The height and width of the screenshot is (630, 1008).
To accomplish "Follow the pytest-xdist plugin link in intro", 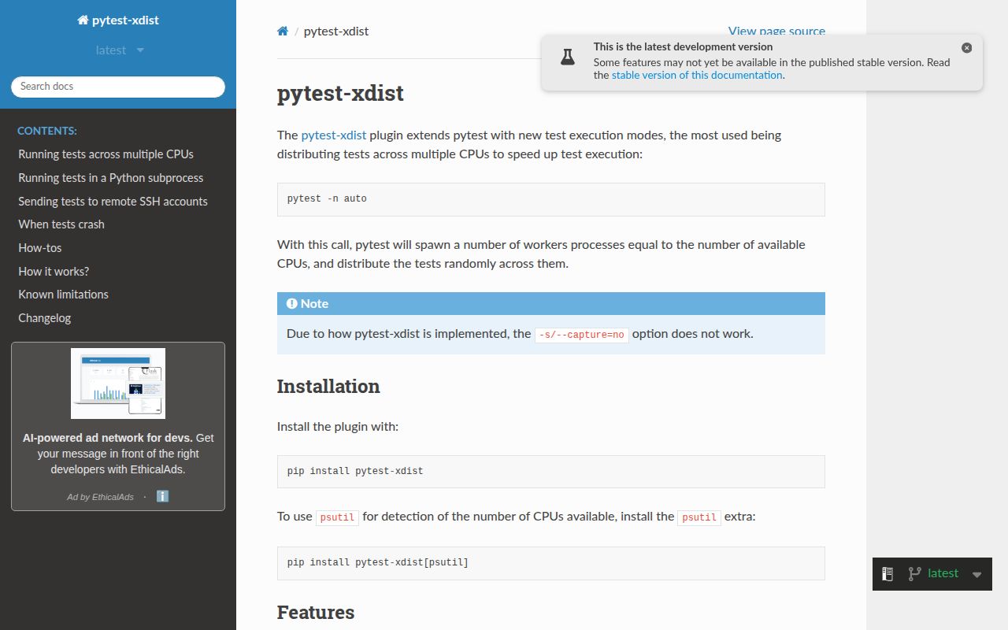I will click(x=334, y=135).
